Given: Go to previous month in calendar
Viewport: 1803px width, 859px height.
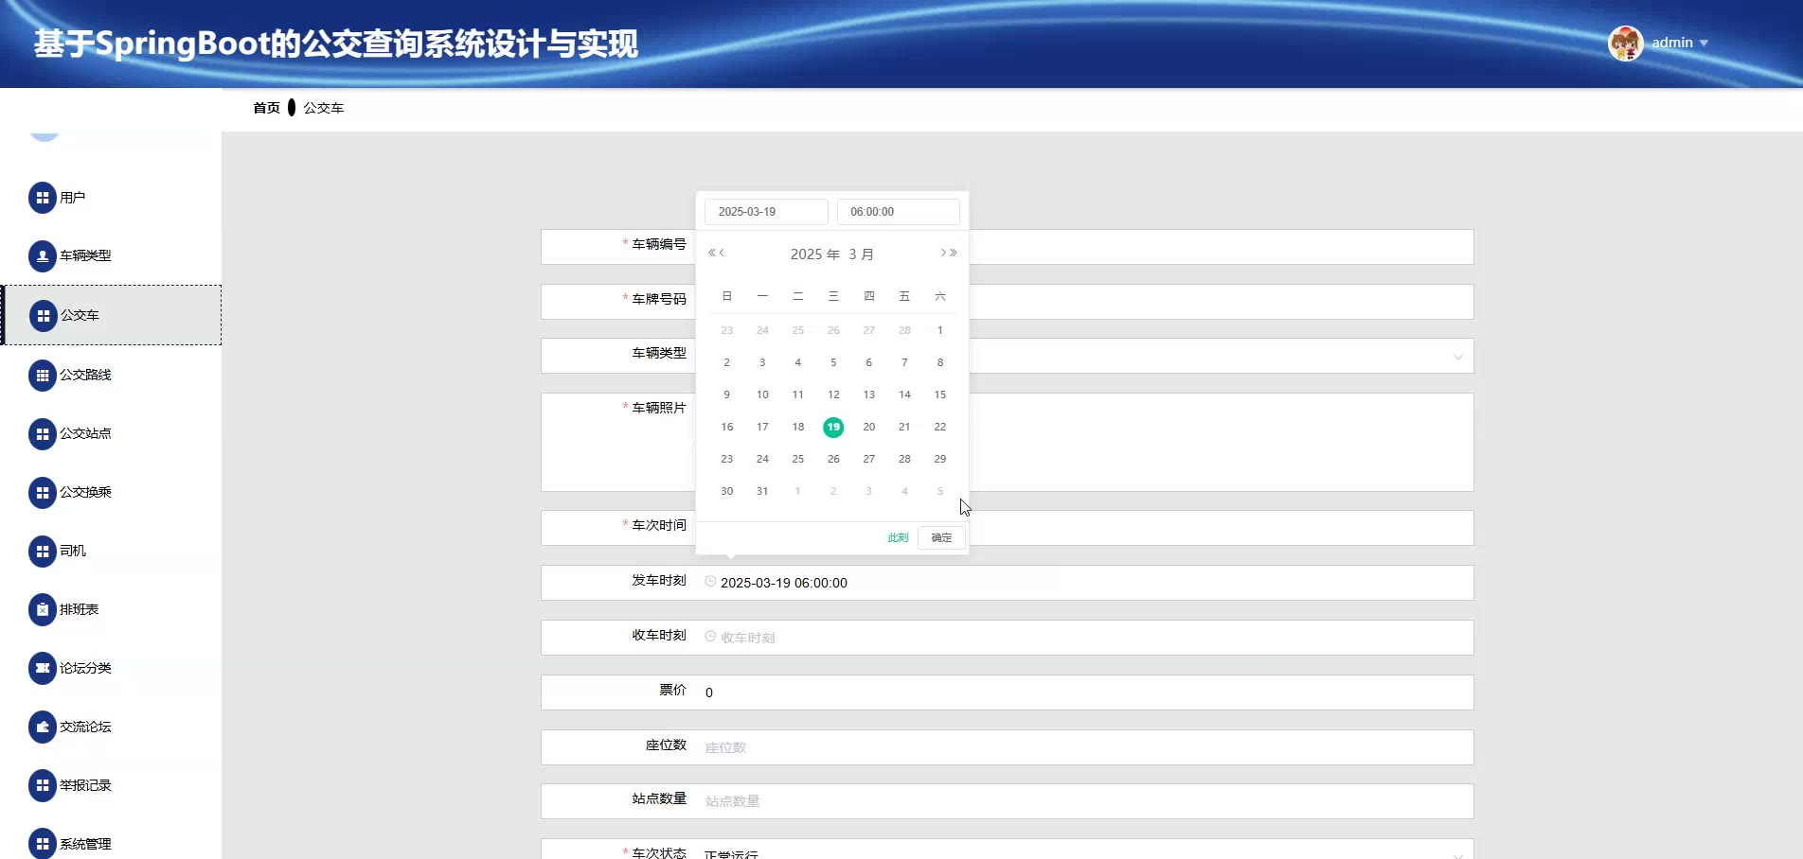Looking at the screenshot, I should (x=722, y=253).
